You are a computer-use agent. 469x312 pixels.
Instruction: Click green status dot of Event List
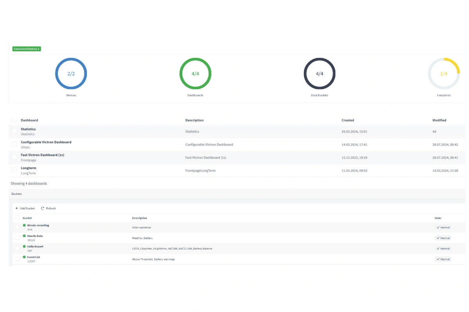24,257
